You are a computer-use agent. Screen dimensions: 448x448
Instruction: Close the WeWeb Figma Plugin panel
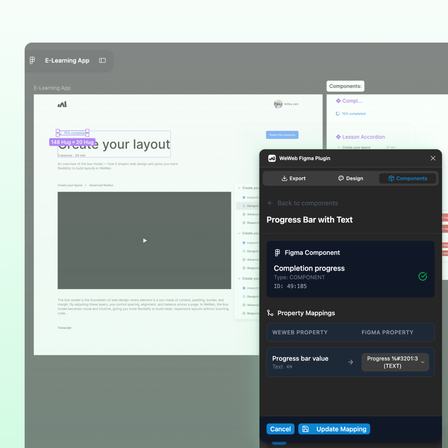tap(433, 158)
